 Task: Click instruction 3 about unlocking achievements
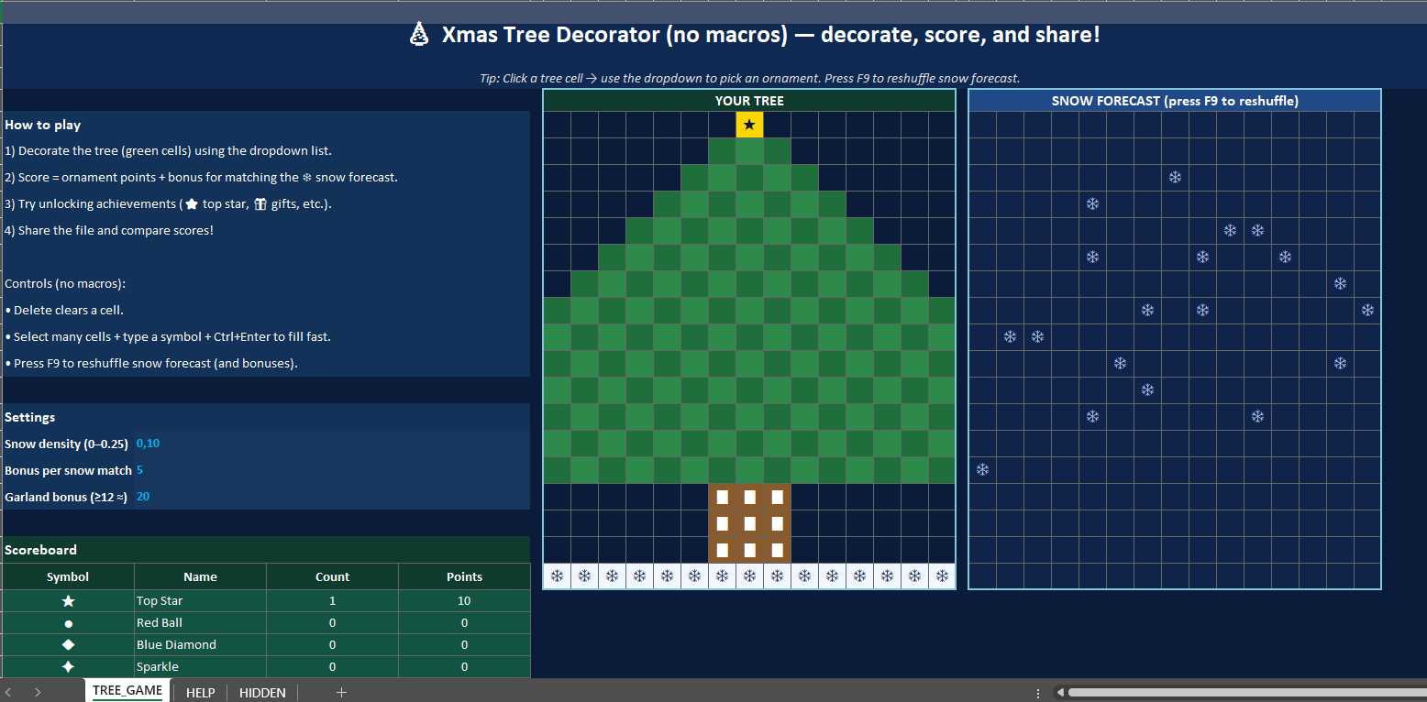pyautogui.click(x=169, y=204)
